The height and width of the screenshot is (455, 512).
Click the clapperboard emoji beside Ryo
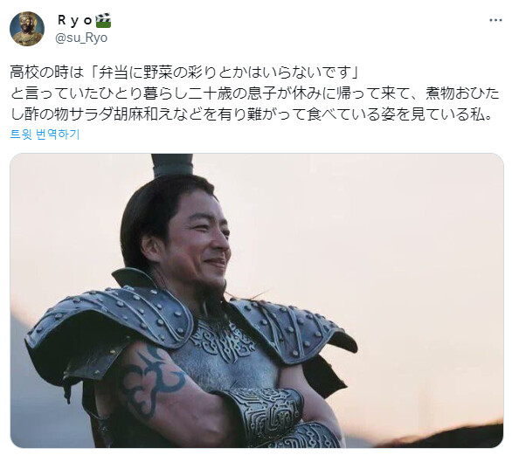tap(103, 20)
